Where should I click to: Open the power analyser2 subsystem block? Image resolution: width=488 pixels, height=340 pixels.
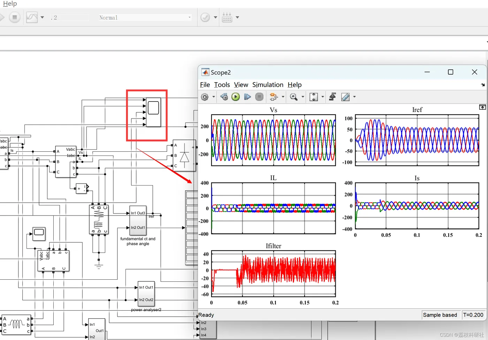(146, 294)
